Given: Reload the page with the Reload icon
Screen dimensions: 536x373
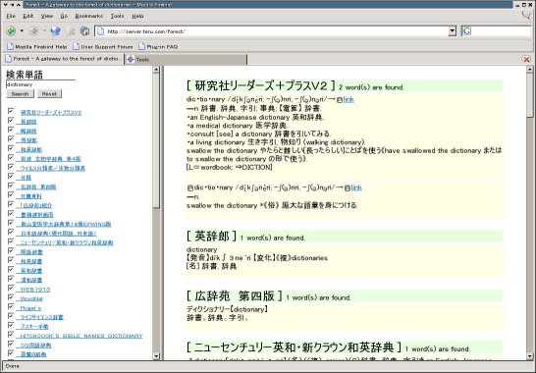Looking at the screenshot, I should pyautogui.click(x=55, y=31).
